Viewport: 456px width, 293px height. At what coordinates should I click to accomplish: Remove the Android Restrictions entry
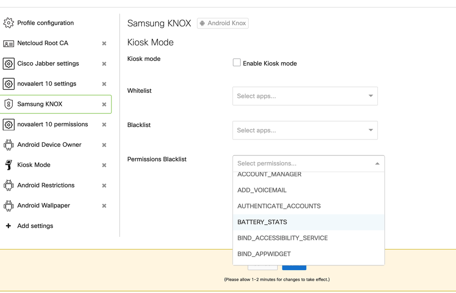104,185
